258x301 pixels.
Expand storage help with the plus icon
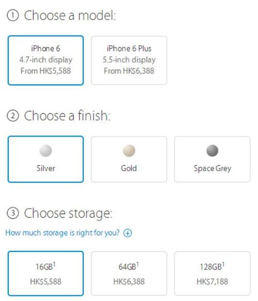pyautogui.click(x=127, y=233)
